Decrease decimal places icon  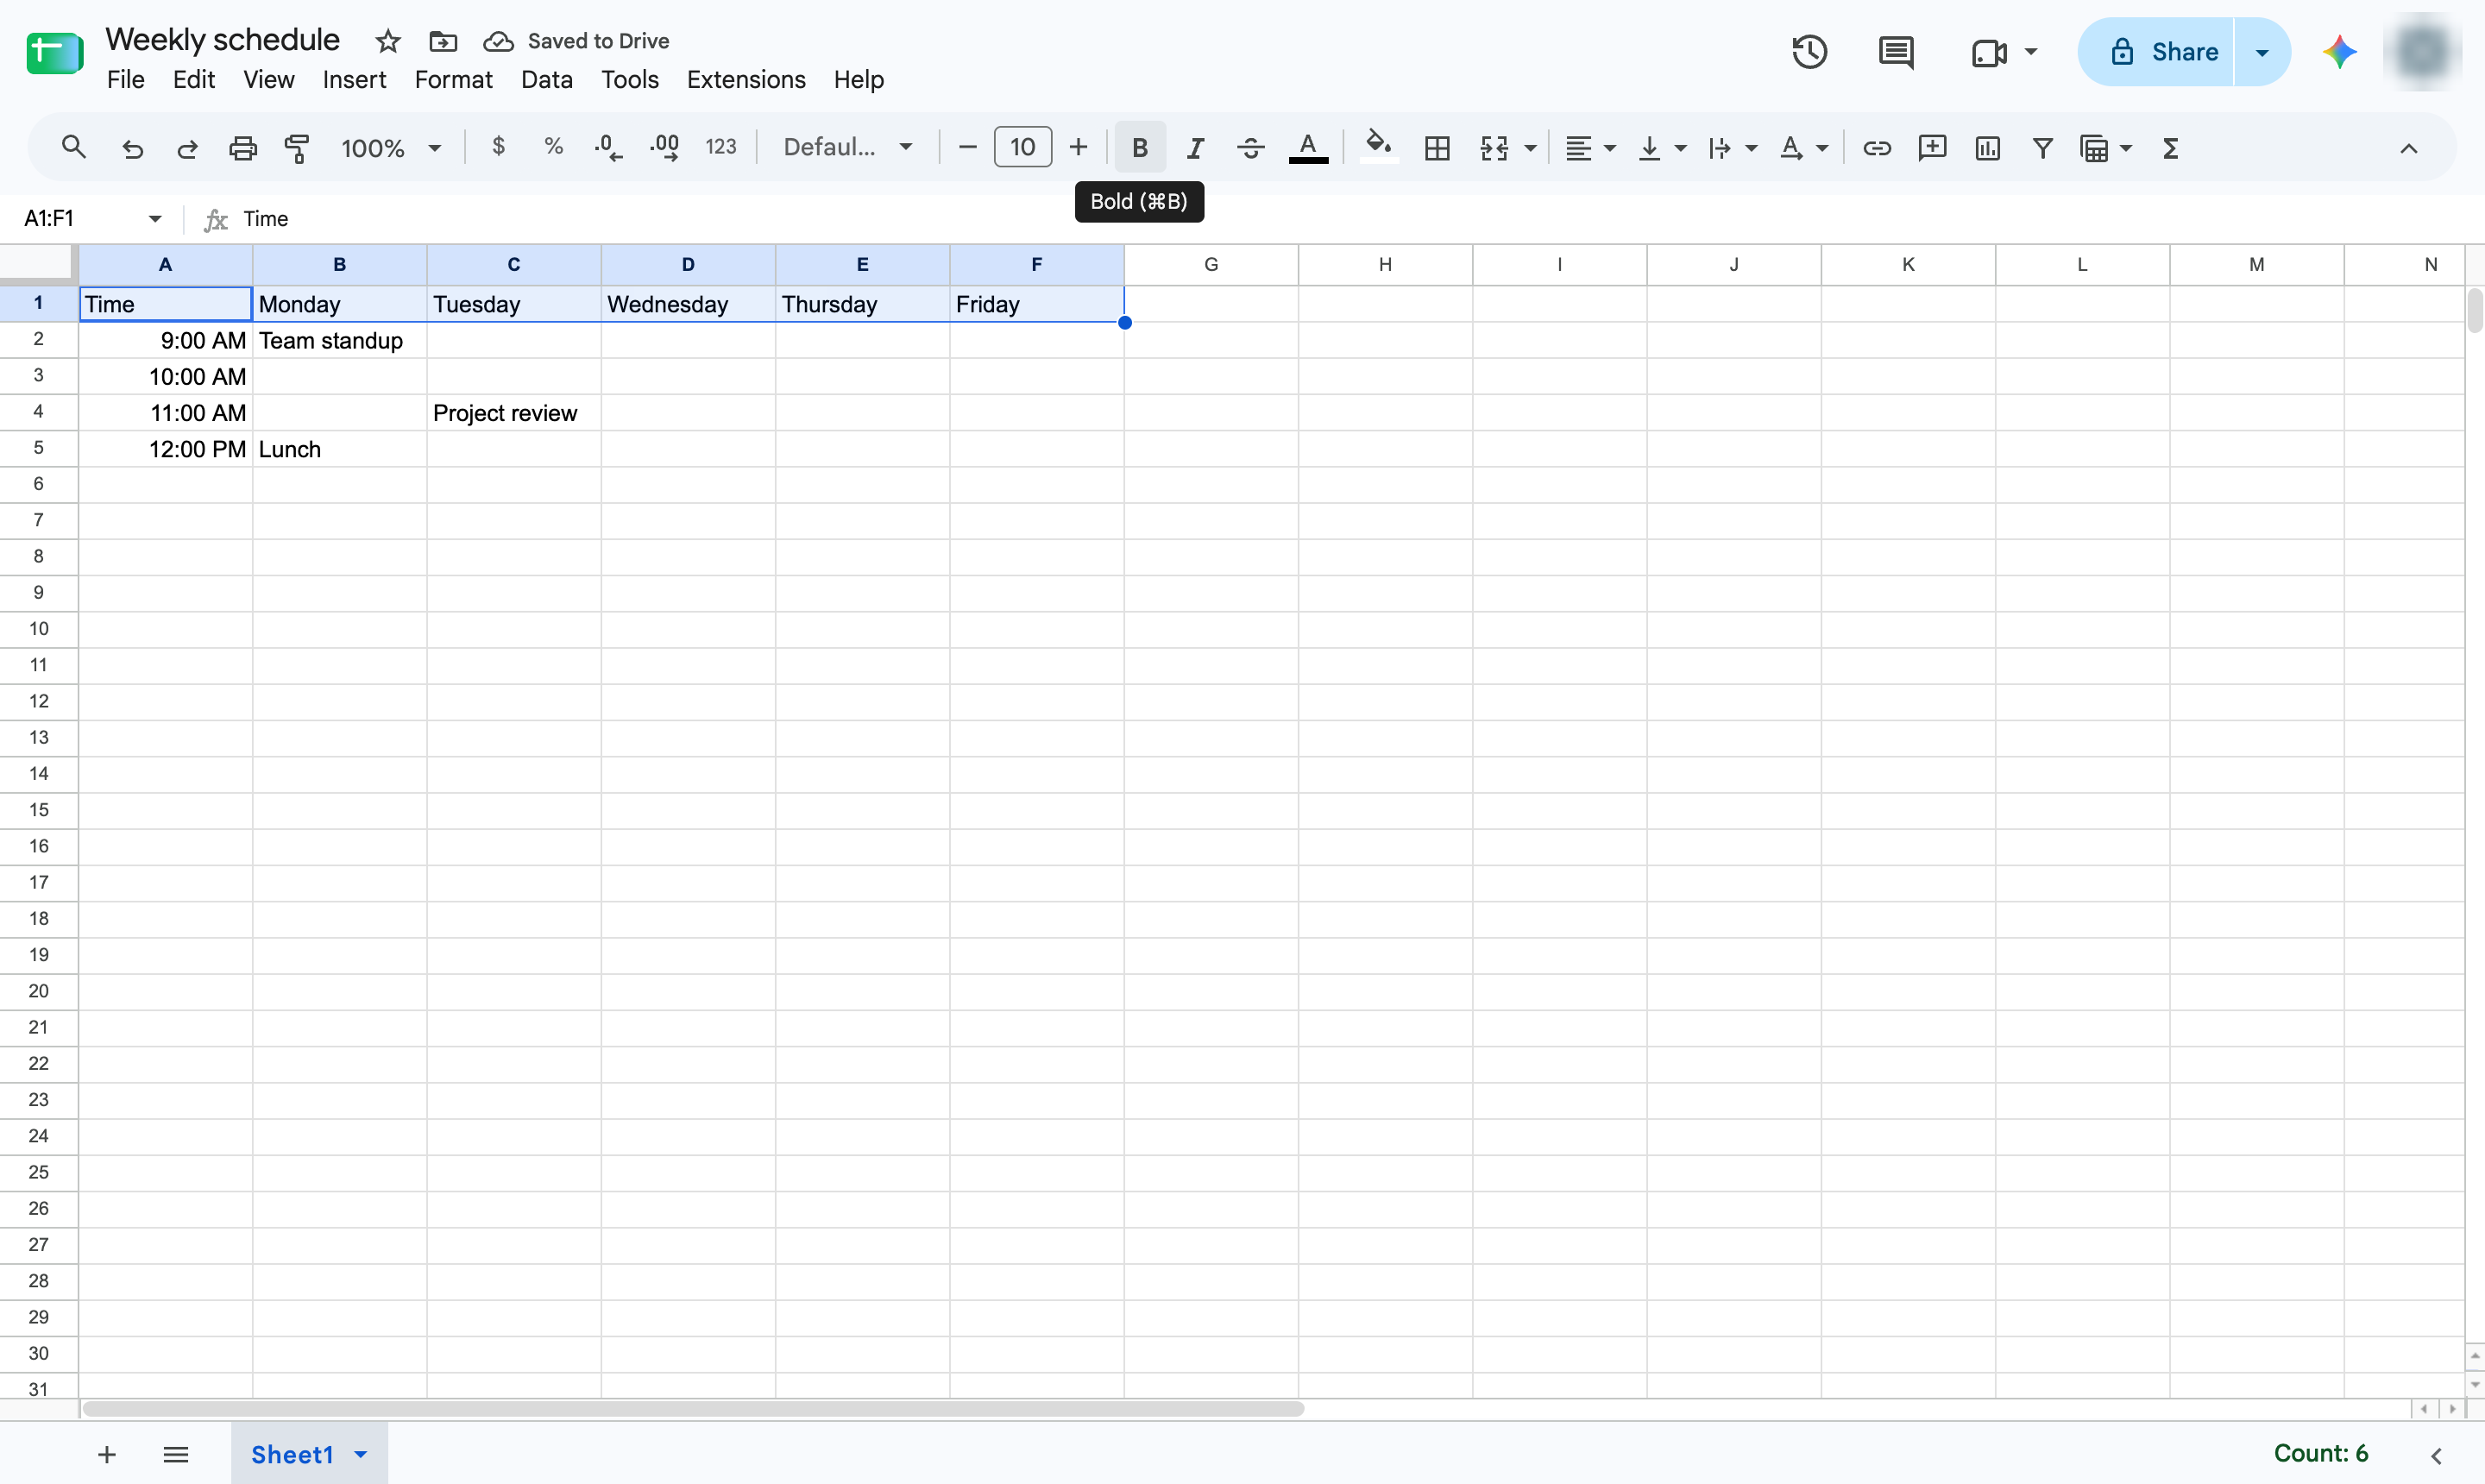click(608, 147)
